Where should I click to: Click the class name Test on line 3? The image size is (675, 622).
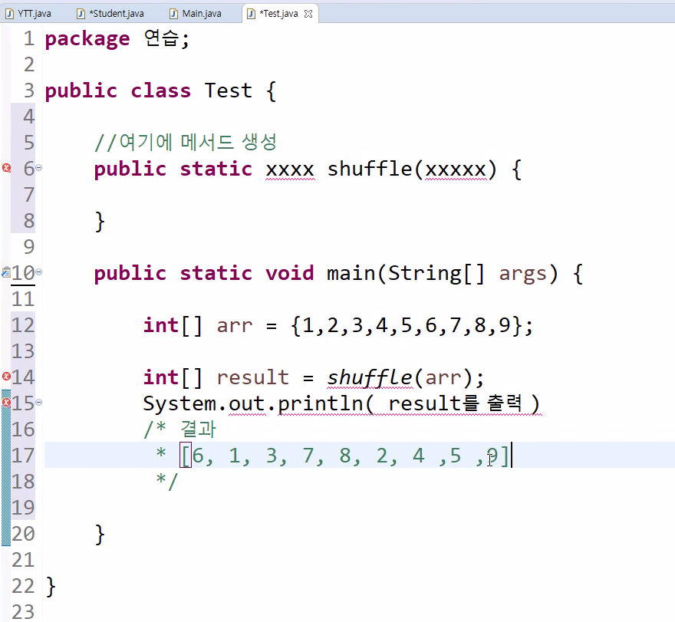click(229, 91)
